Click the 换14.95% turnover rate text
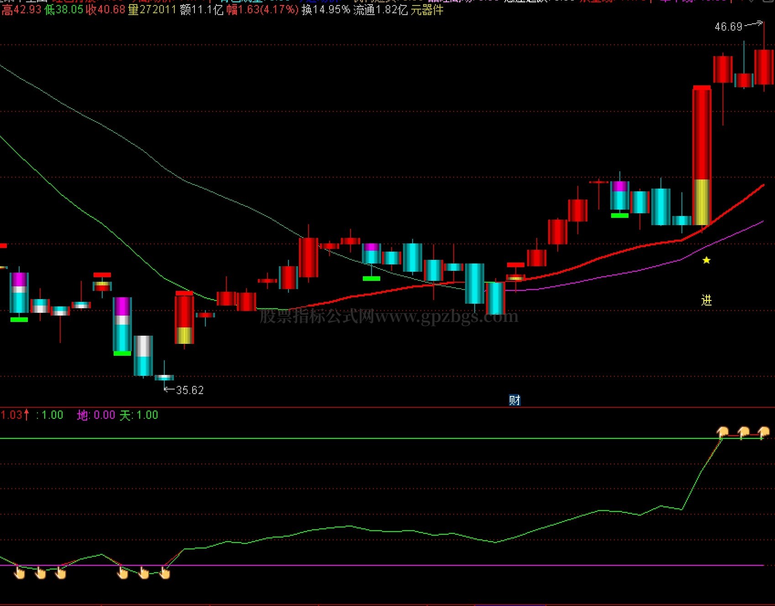775x606 pixels. [x=326, y=10]
